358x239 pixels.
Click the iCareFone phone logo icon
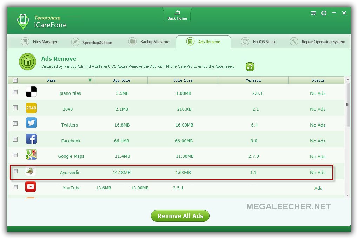coord(23,21)
